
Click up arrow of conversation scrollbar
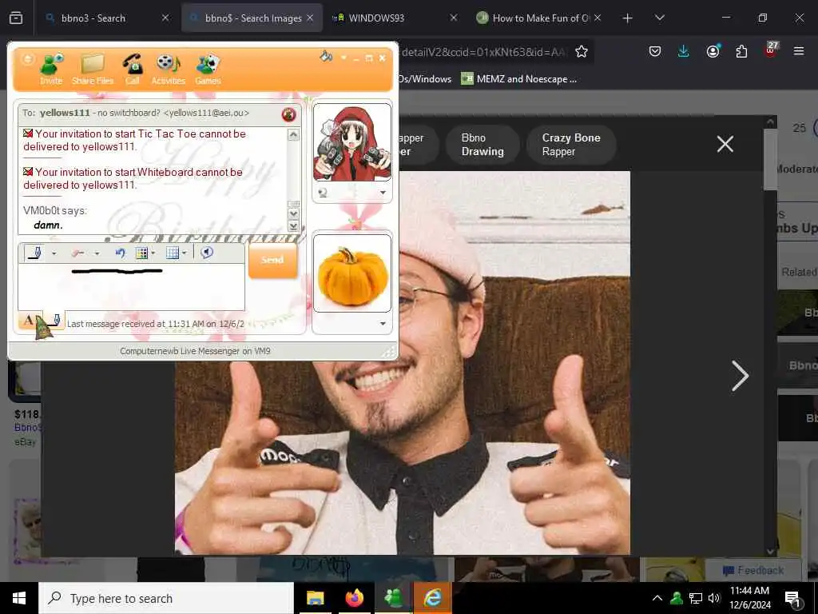[x=293, y=135]
